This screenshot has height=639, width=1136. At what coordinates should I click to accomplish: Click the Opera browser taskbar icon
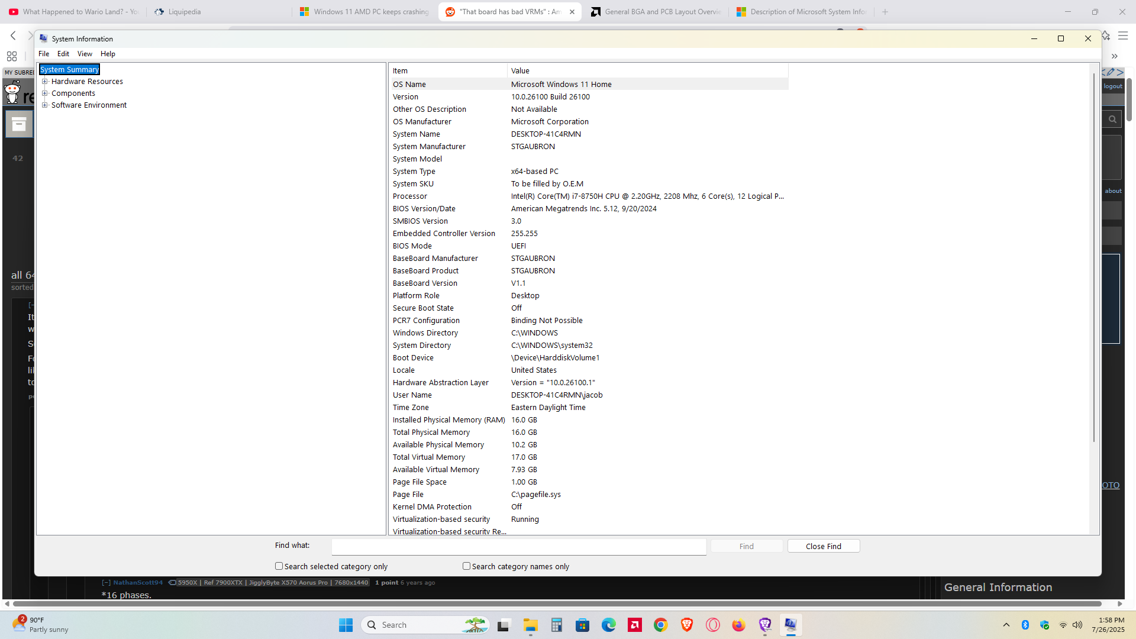(x=712, y=625)
